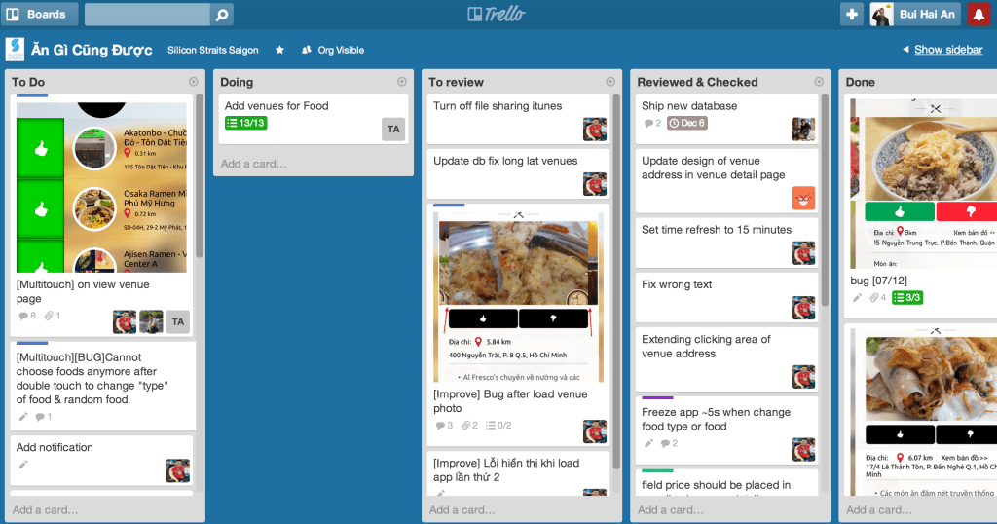The image size is (997, 524).
Task: Go to the Trello home logo
Action: pos(497,14)
